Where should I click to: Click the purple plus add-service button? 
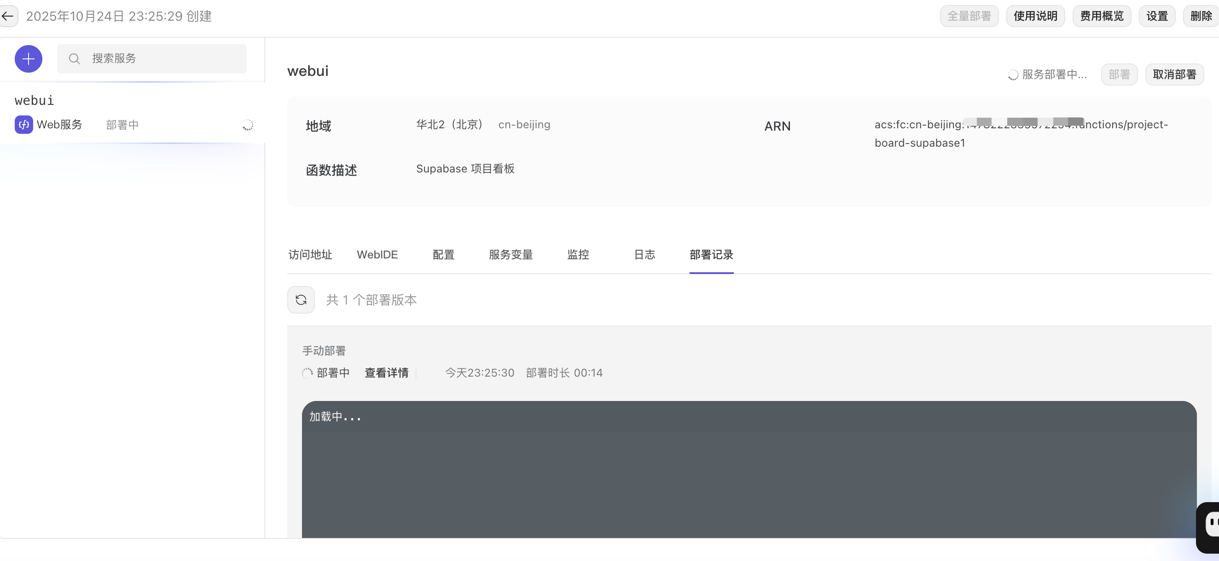pos(29,59)
